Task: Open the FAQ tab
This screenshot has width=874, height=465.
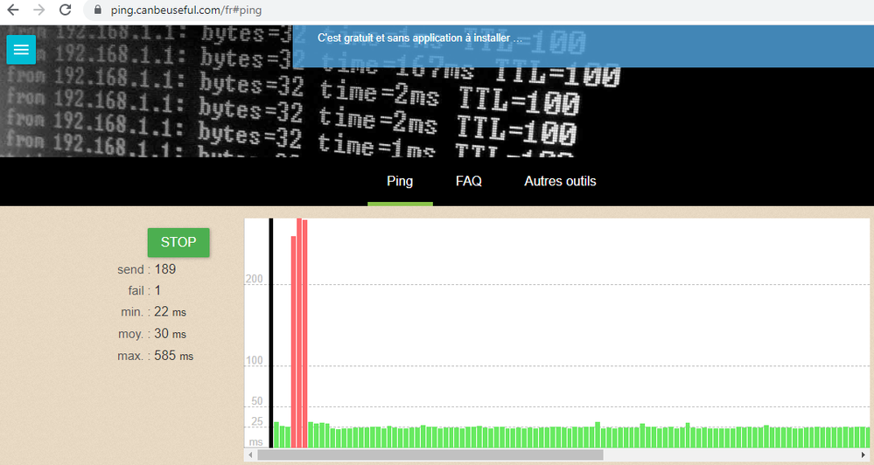Action: [x=469, y=182]
